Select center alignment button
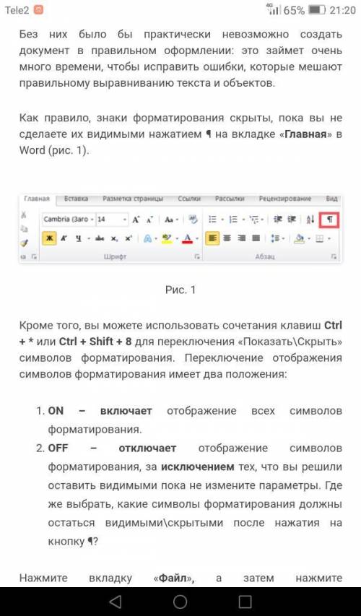This screenshot has width=361, height=616. pyautogui.click(x=227, y=238)
